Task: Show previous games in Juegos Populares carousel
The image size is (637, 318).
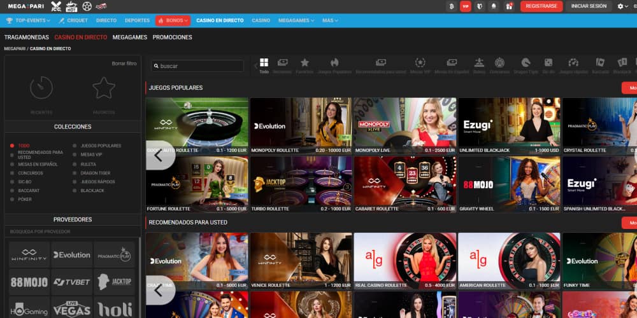Action: point(159,155)
